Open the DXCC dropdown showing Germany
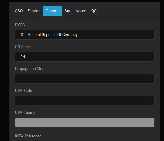Image resolution: width=164 pixels, height=141 pixels. pyautogui.click(x=85, y=35)
